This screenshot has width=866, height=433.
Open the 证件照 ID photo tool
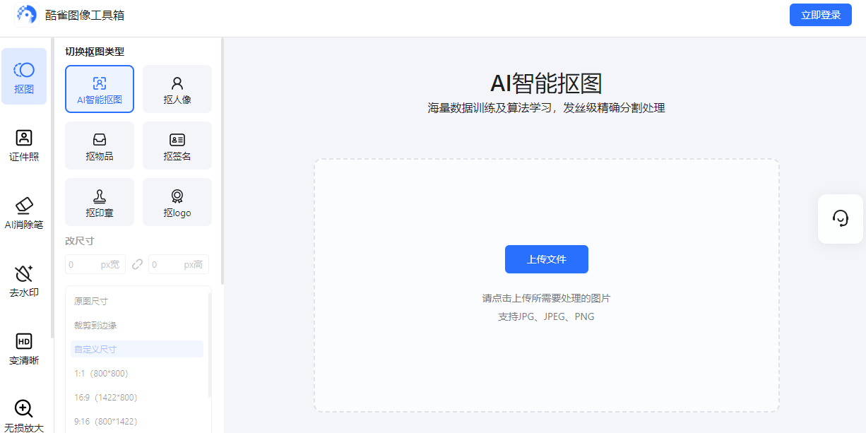coord(24,145)
